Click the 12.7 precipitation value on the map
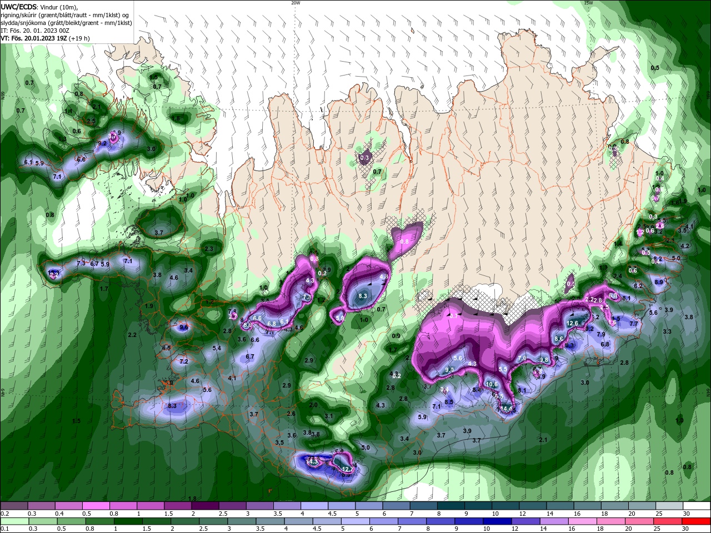Screen dimensions: 711x533 click(348, 469)
